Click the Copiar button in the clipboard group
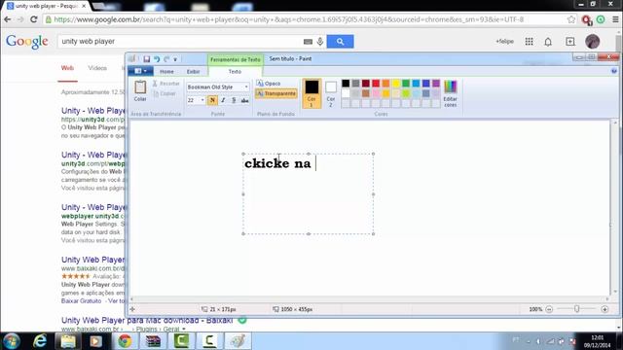623x350 pixels. pos(165,93)
